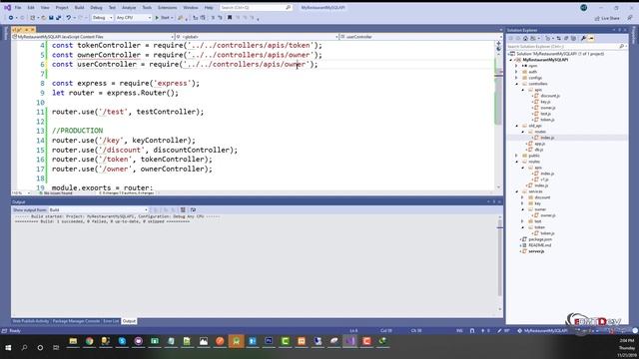Open the userController member dropdown
Image resolution: width=639 pixels, height=359 pixels.
click(420, 37)
